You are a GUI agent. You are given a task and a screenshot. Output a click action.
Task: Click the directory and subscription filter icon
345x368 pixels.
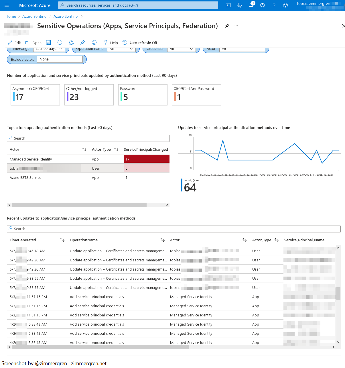point(240,5)
